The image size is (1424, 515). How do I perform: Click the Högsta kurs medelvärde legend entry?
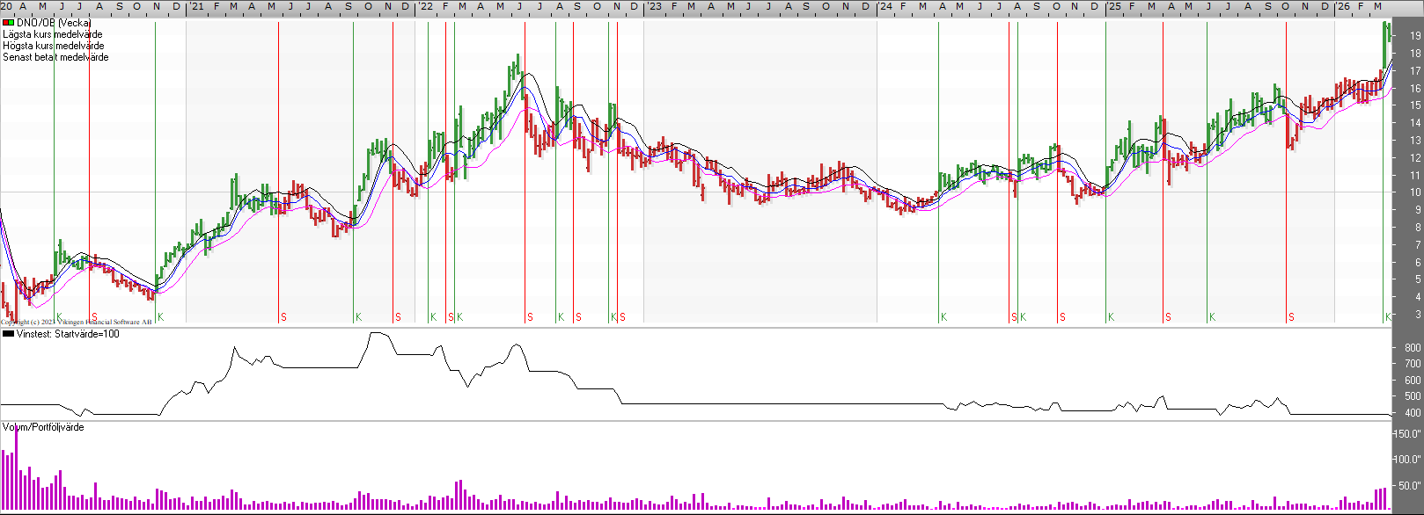pos(54,46)
